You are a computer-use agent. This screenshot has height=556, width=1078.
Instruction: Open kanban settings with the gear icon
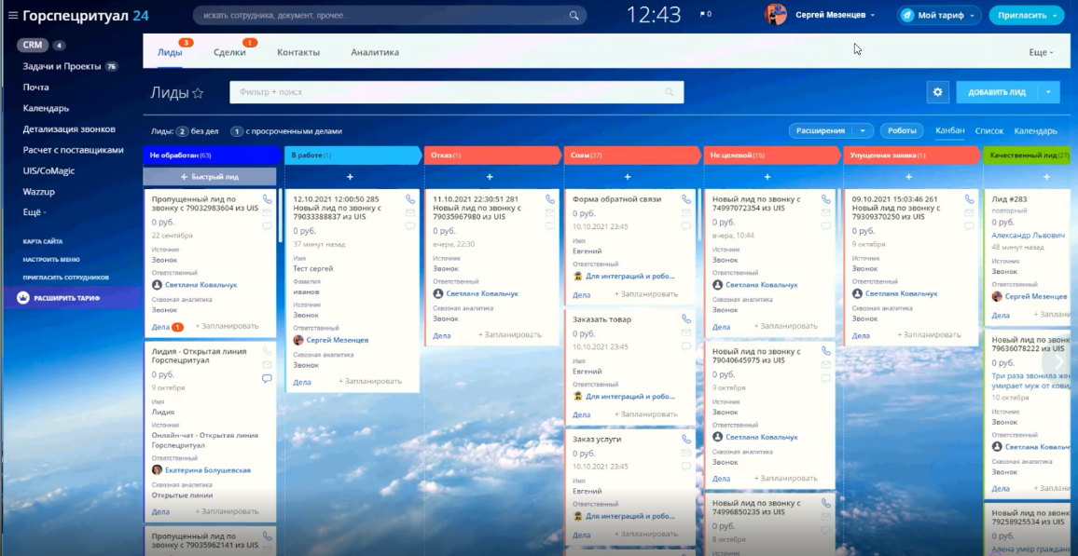tap(937, 92)
